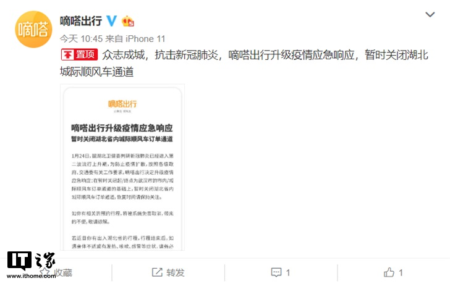Click the 转发 repost button label
450x286 pixels.
click(x=176, y=272)
